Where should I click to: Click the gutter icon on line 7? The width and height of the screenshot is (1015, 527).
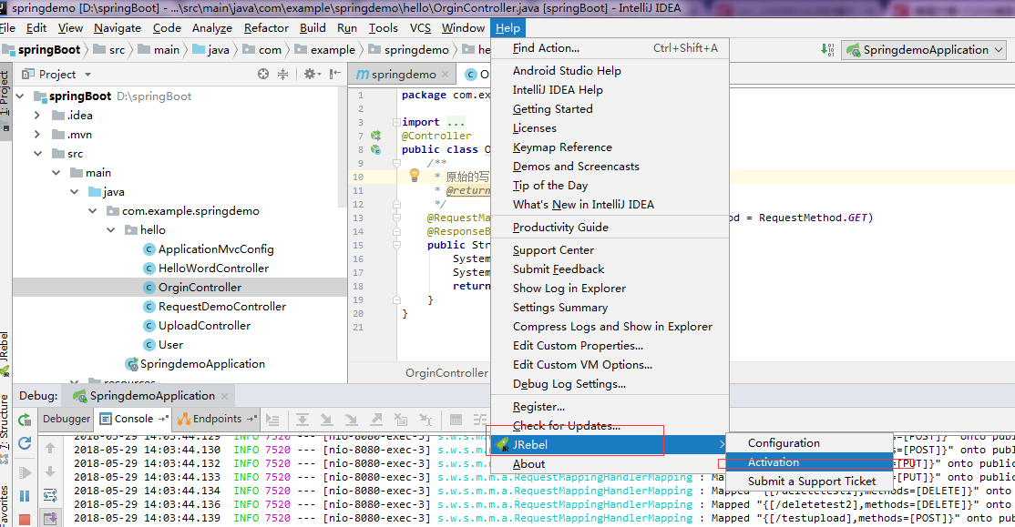click(375, 136)
